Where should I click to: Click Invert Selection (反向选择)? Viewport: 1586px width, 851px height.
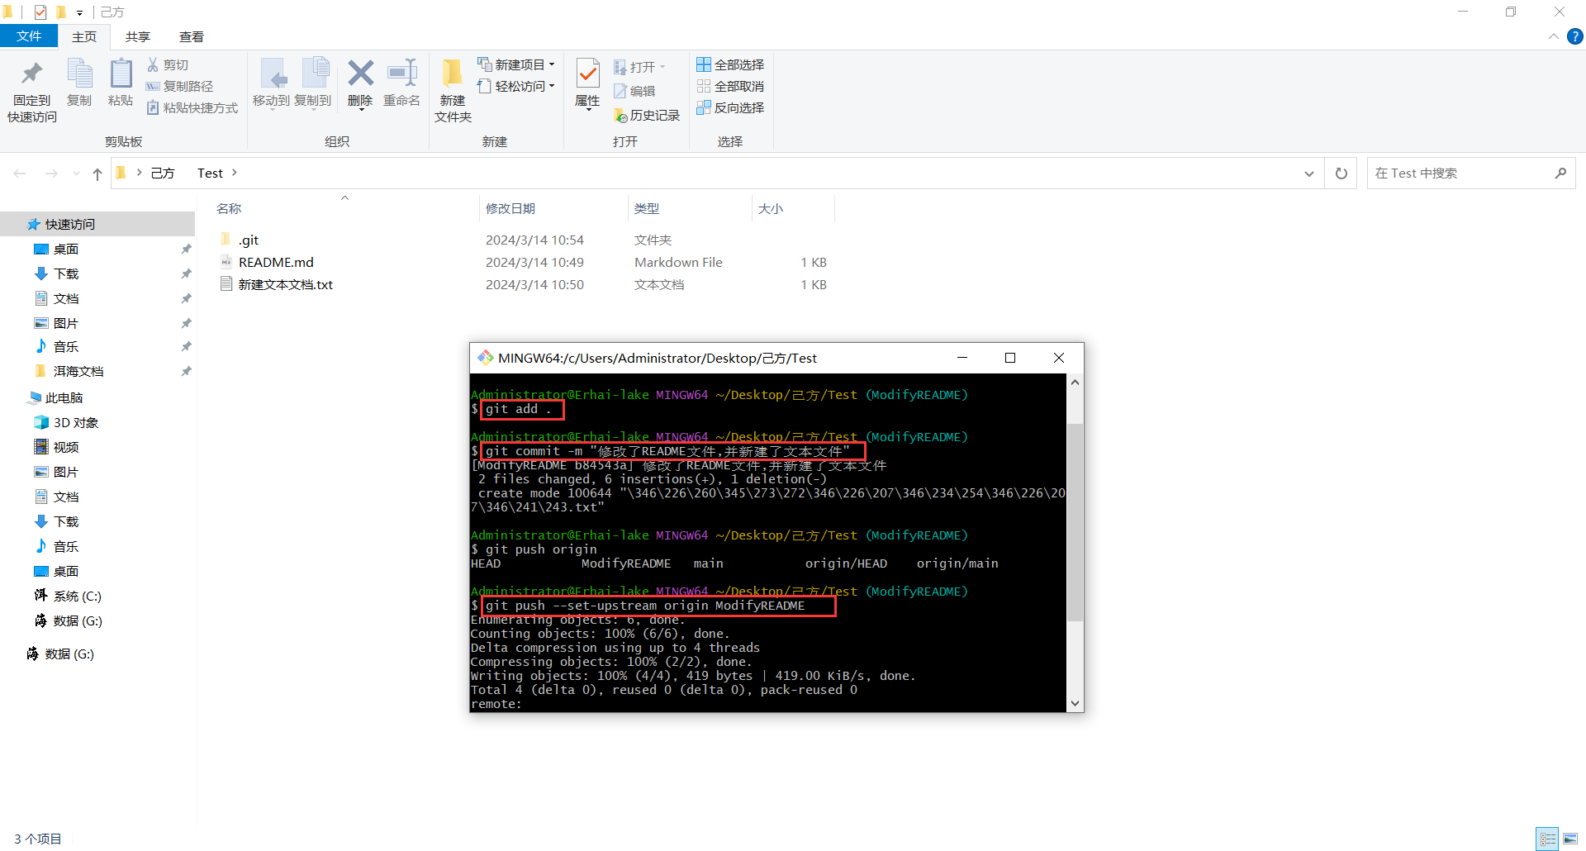730,107
